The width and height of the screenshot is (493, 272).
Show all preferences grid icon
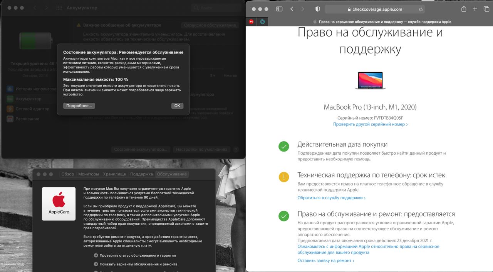59,8
